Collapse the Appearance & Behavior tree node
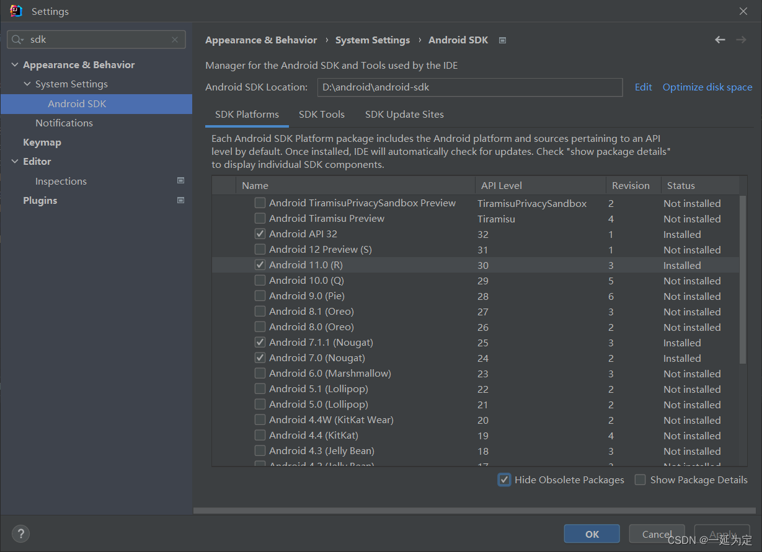Screen dimensions: 762x552 click(x=15, y=65)
